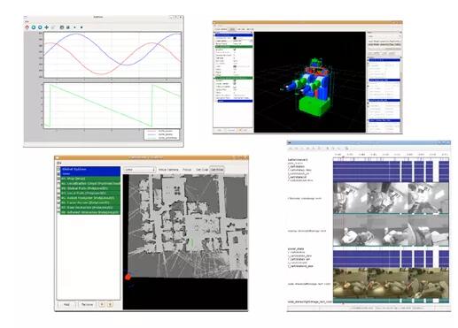Toggle the Global Path display checkbox
This screenshot has width=458, height=328.
(x=58, y=188)
